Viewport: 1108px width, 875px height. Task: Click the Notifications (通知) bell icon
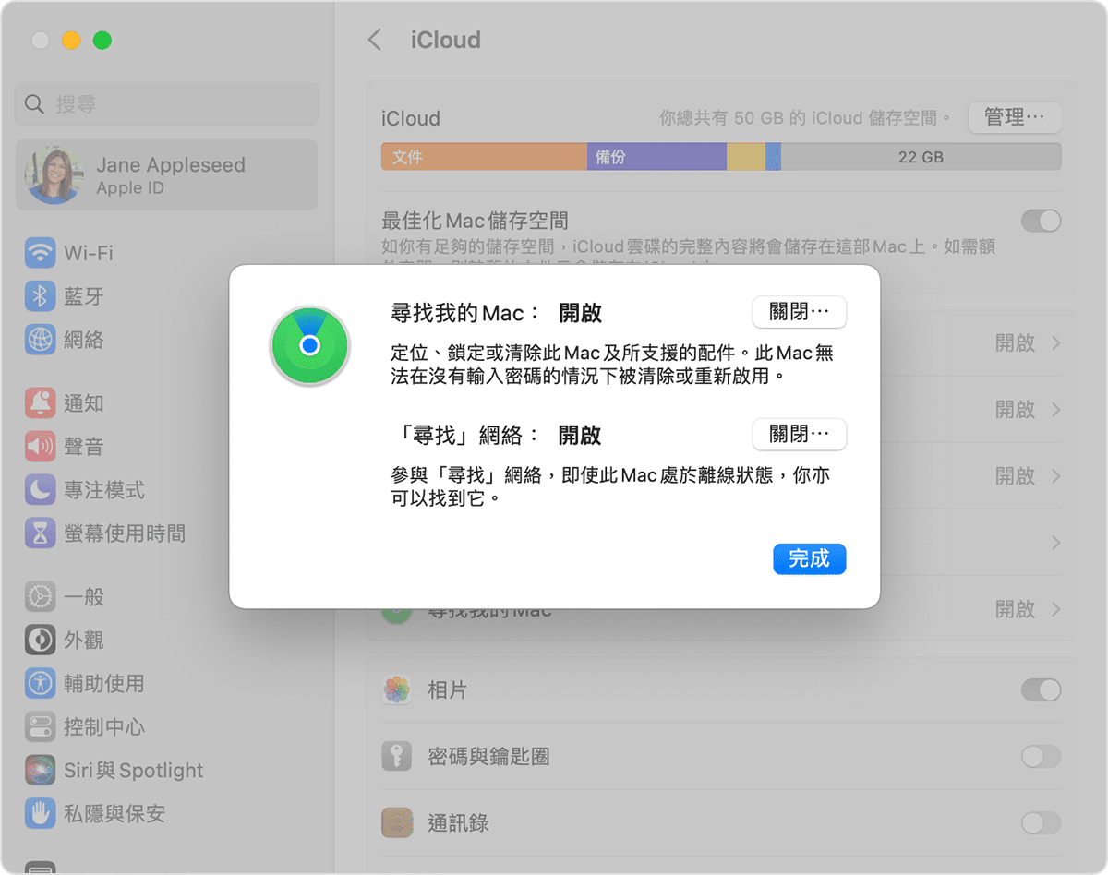click(40, 403)
